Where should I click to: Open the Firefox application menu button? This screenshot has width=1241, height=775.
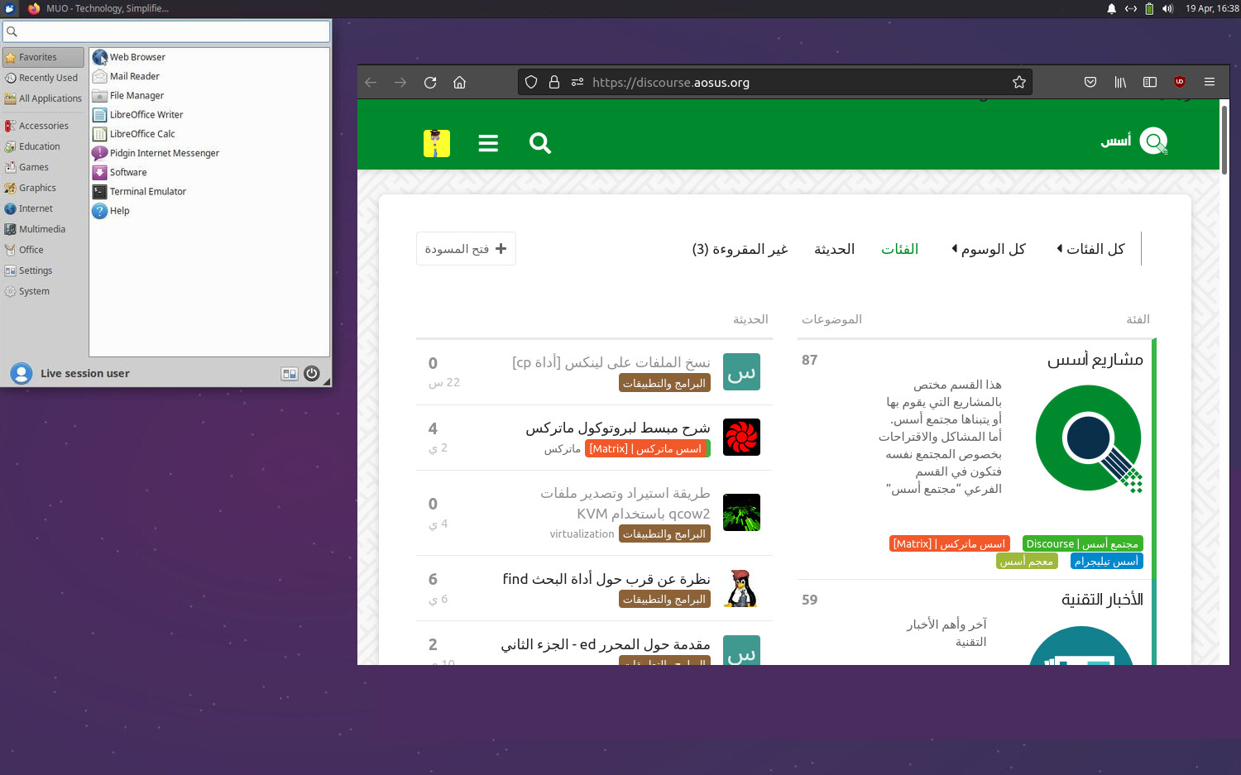coord(1210,83)
